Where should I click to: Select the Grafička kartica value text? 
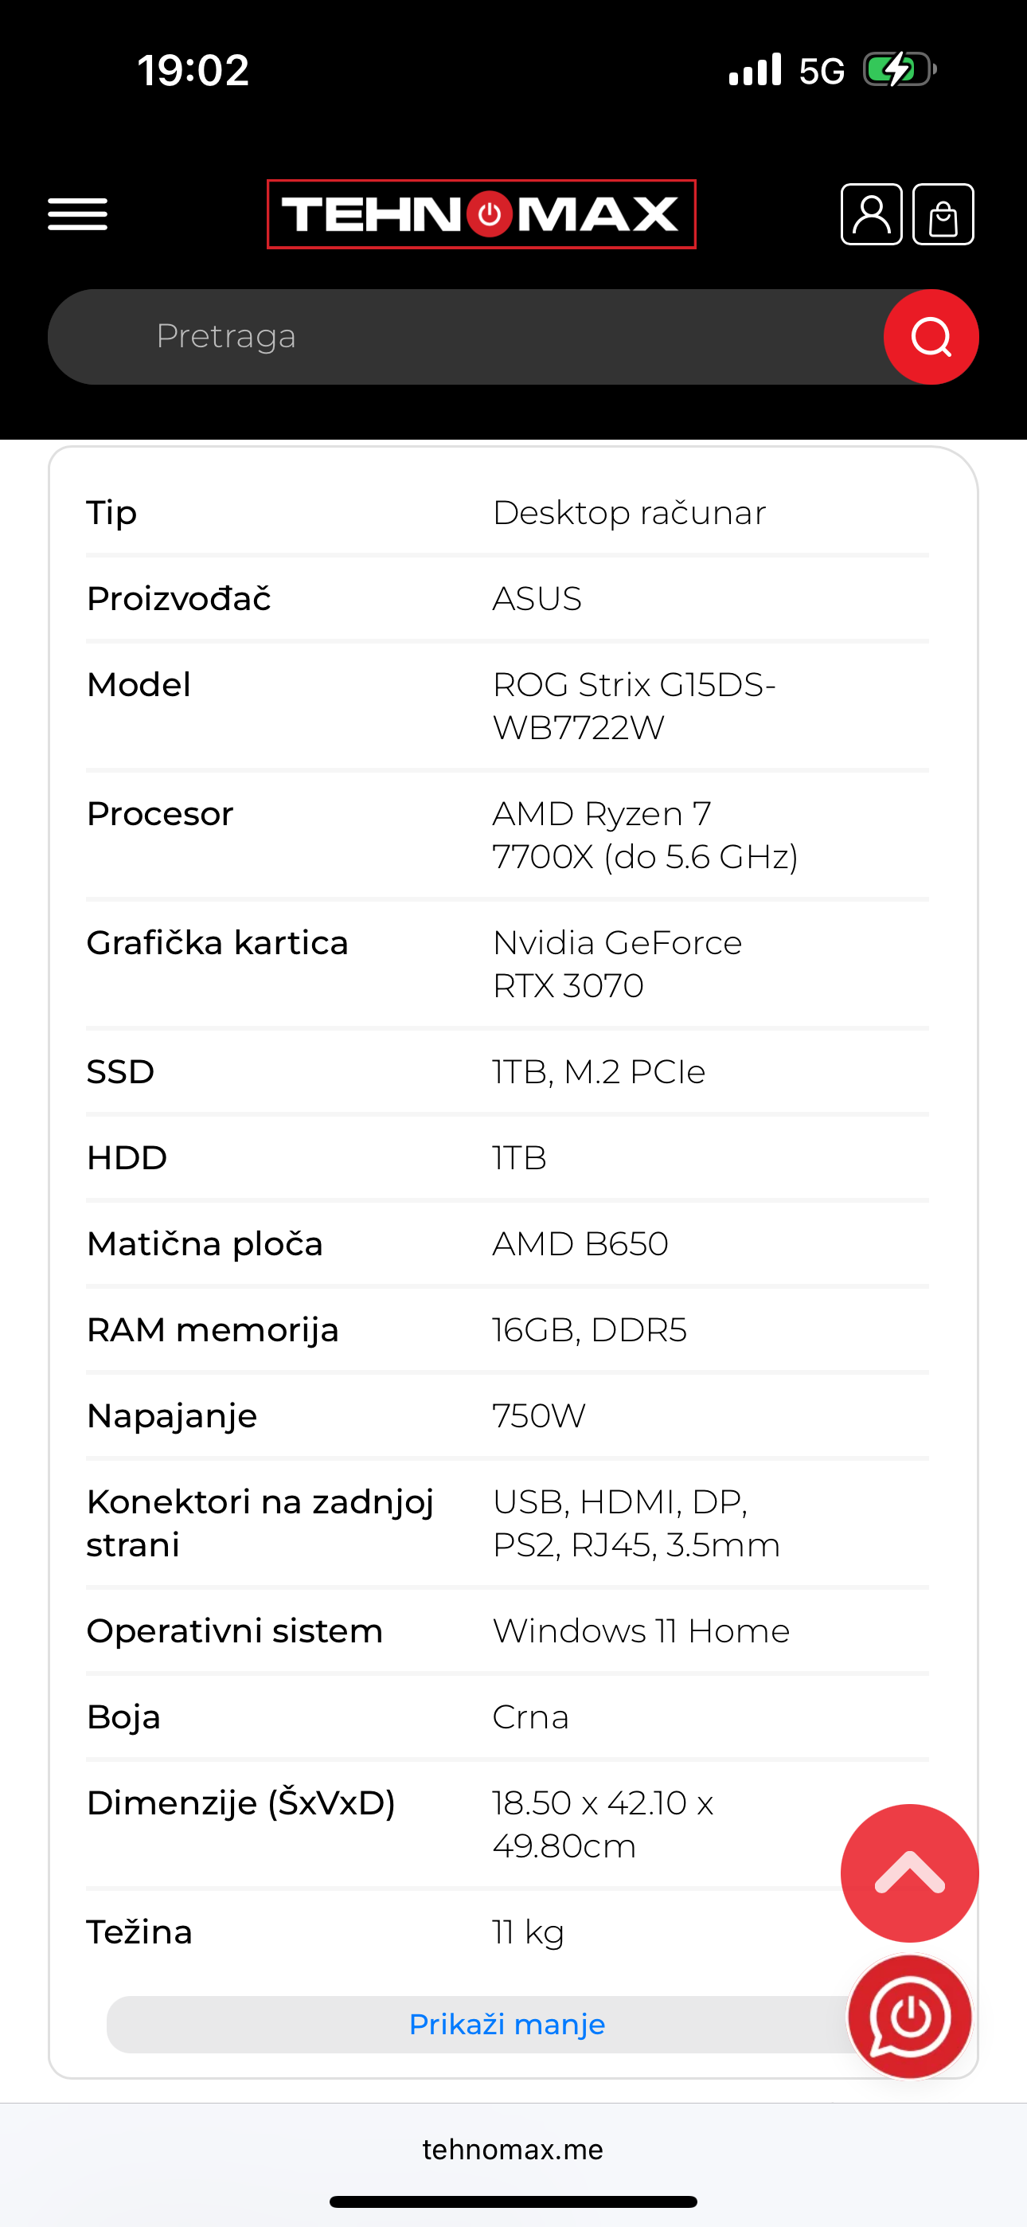(x=617, y=964)
